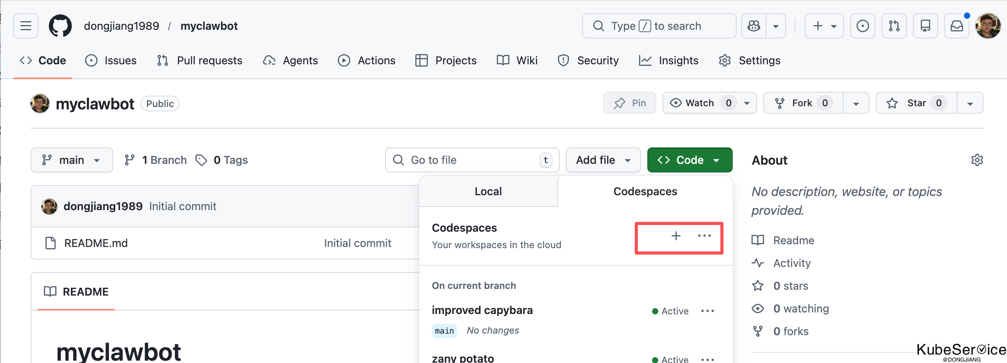Expand the main branch selector
This screenshot has width=1007, height=363.
tap(72, 160)
